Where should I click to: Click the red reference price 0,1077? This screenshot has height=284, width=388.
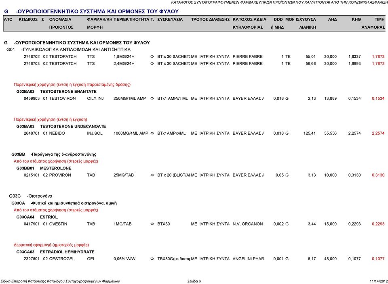click(x=378, y=259)
